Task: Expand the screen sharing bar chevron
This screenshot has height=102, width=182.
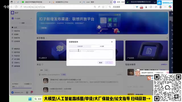Action: pos(155,2)
